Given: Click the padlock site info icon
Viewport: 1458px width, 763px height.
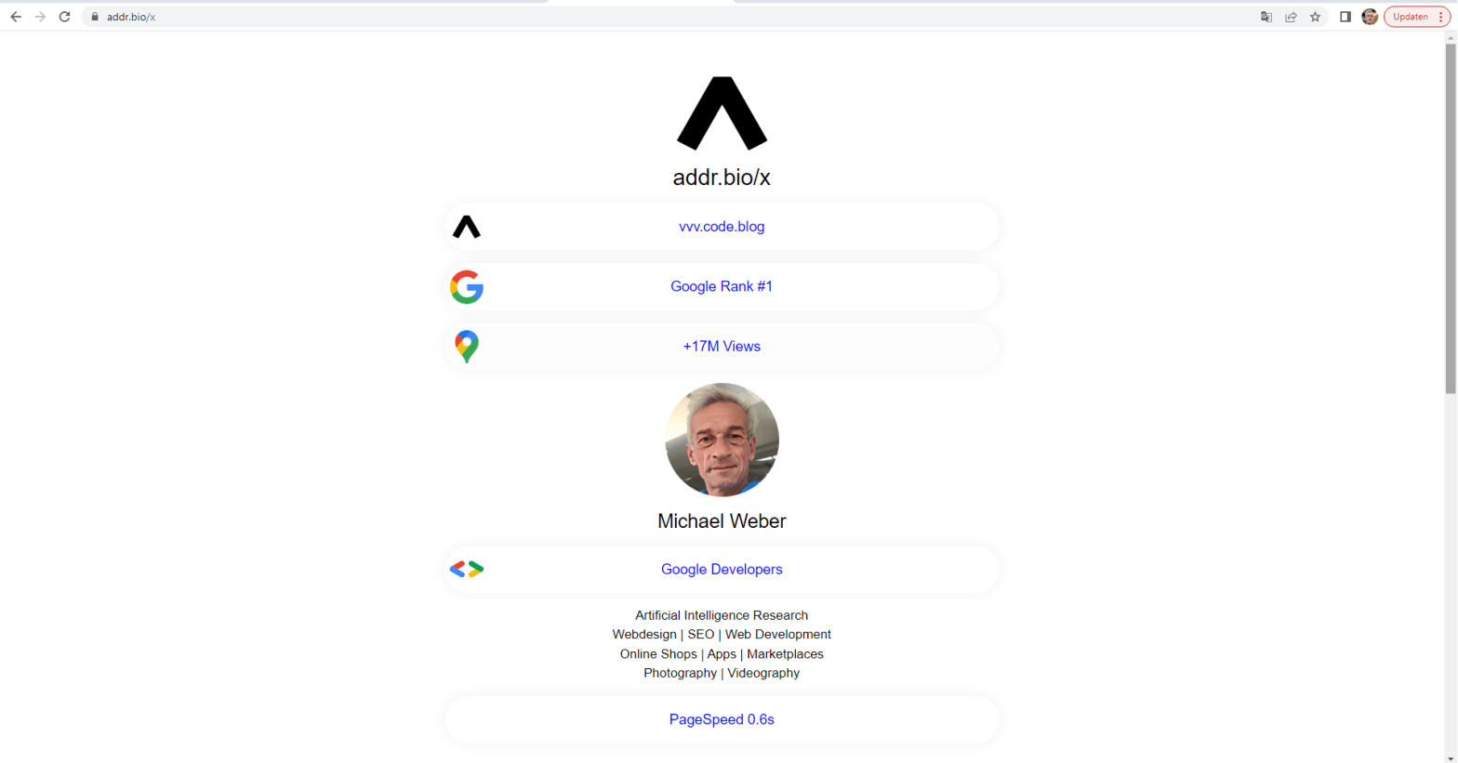Looking at the screenshot, I should click(95, 17).
